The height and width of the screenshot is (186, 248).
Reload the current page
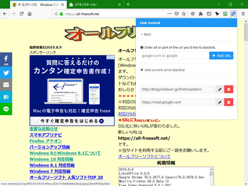22,14
